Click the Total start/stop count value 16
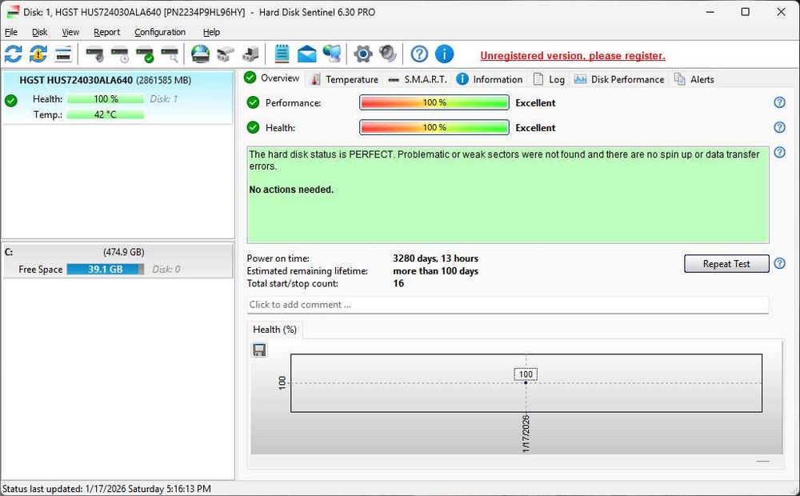This screenshot has width=800, height=496. click(x=398, y=284)
